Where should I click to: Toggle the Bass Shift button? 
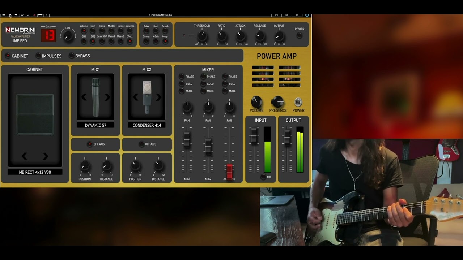click(102, 42)
